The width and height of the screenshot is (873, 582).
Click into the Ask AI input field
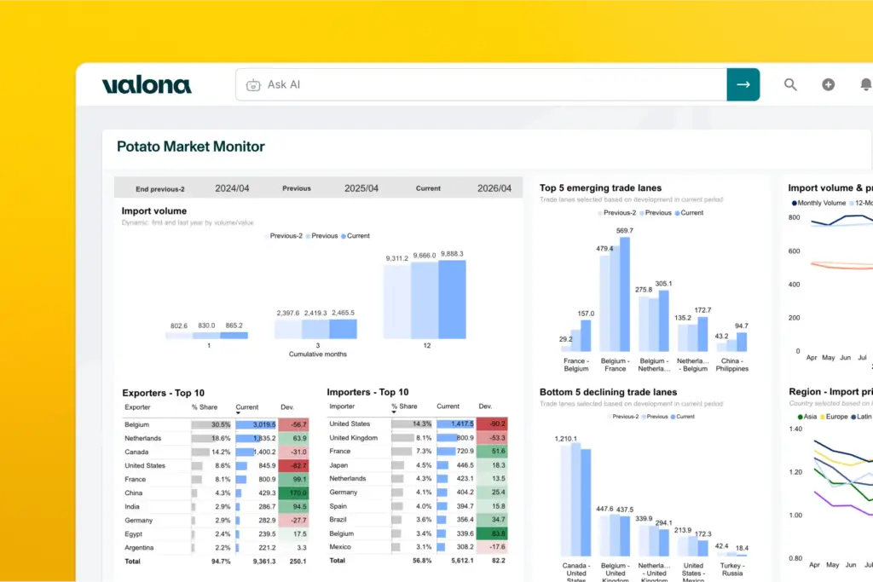point(482,84)
